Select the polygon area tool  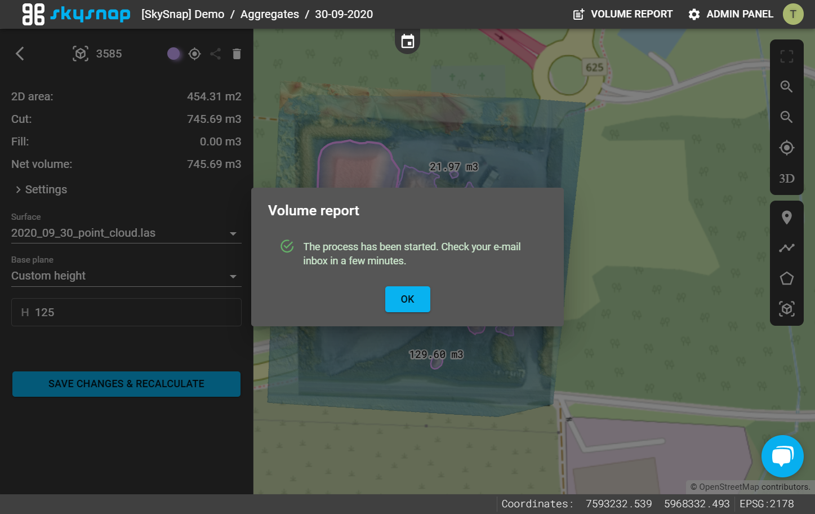(x=787, y=278)
